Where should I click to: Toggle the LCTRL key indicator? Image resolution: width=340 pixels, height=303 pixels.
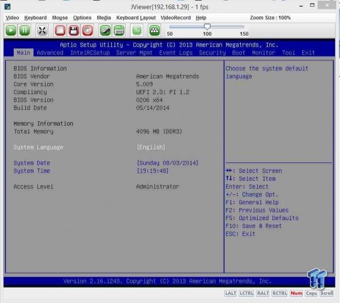point(246,294)
